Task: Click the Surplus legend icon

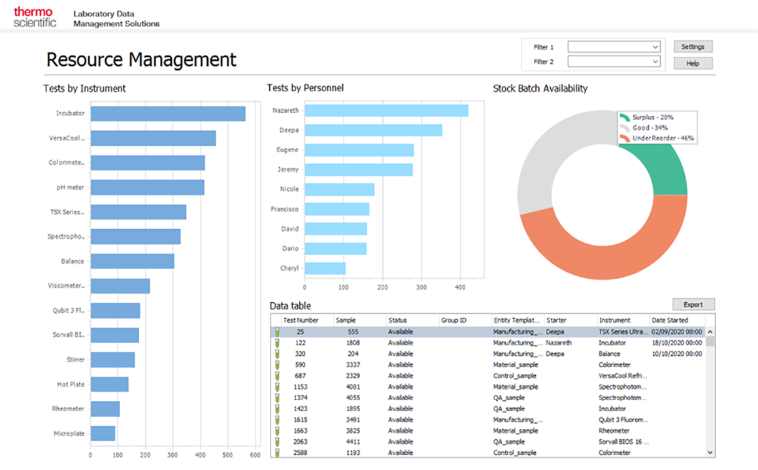Action: click(x=625, y=117)
